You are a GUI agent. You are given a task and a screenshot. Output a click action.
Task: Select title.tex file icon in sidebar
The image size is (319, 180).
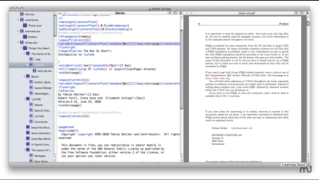pyautogui.click(x=22, y=14)
